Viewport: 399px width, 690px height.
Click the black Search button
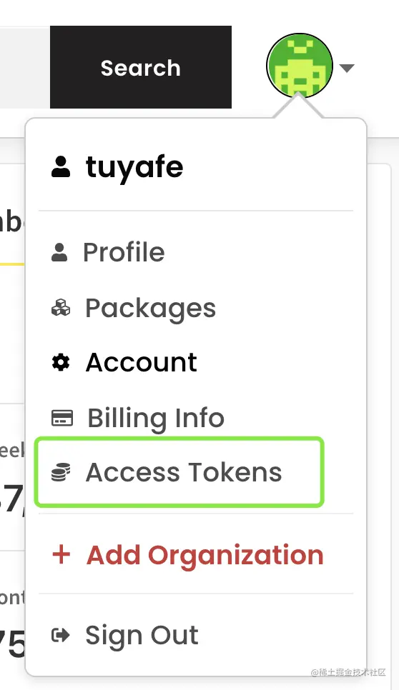[x=140, y=67]
